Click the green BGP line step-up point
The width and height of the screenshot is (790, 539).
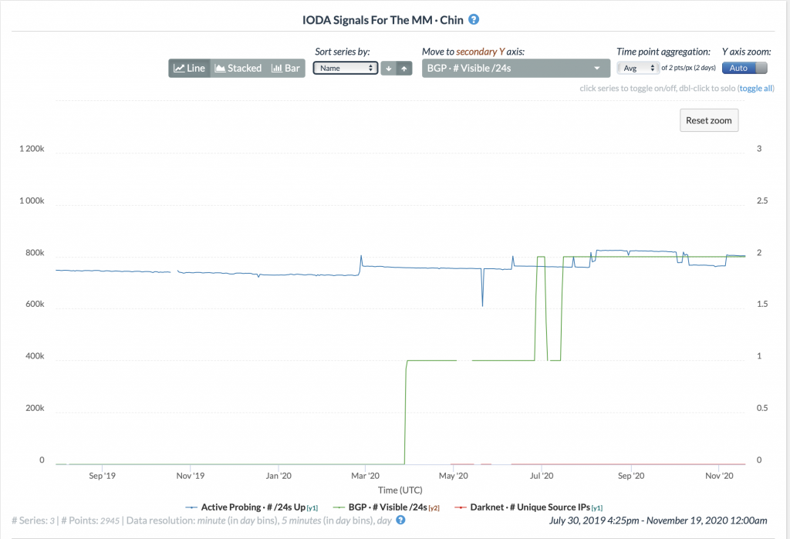(406, 361)
